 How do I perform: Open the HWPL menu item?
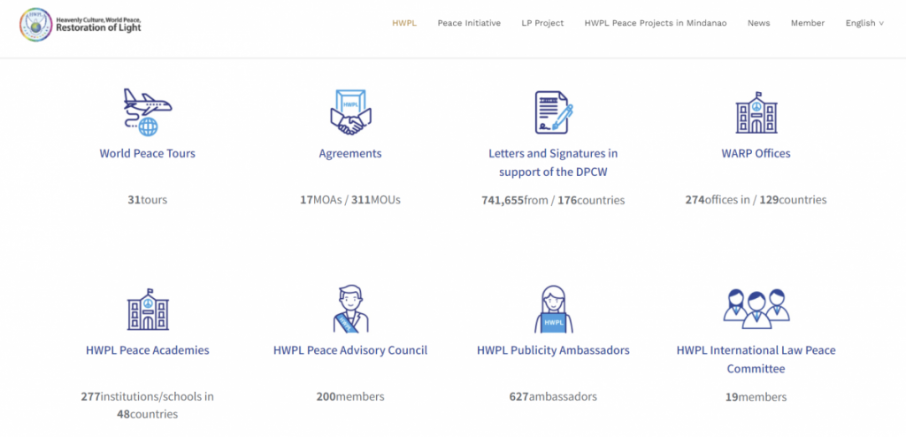(x=404, y=23)
